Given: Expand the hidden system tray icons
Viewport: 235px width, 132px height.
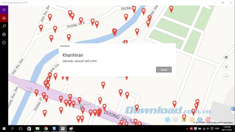Looking at the screenshot, I should point(187,129).
